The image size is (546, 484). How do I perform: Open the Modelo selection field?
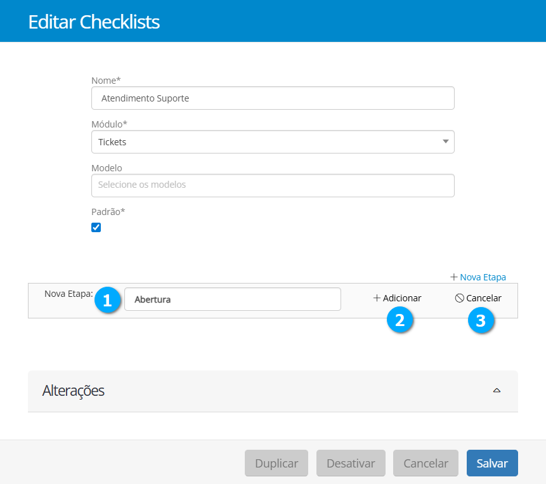coord(273,185)
